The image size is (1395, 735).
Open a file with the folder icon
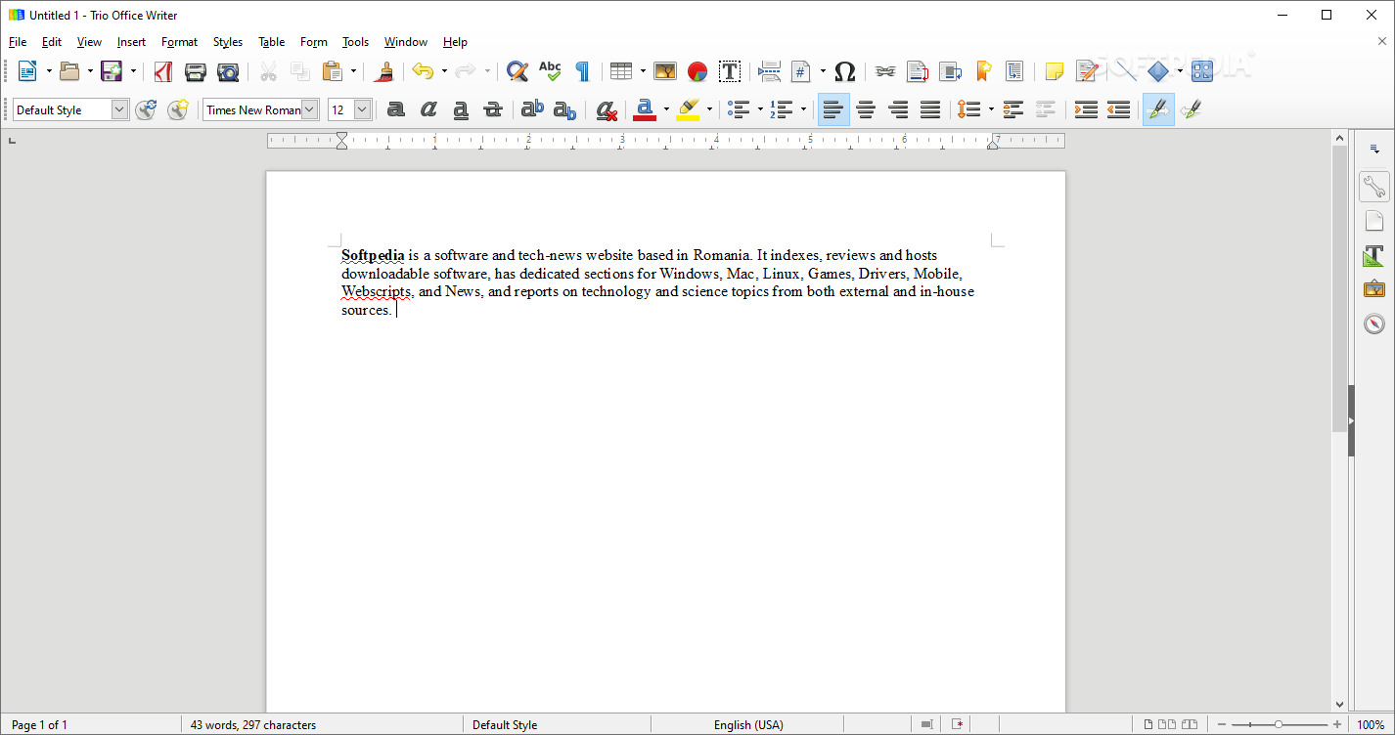coord(69,71)
